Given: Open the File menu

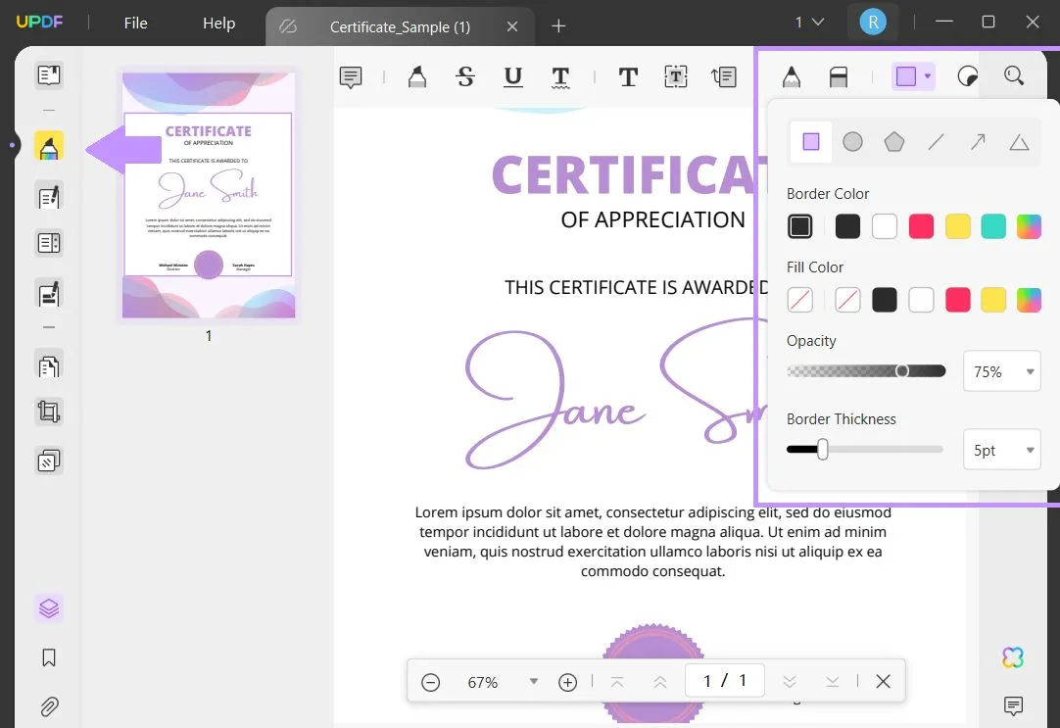Looking at the screenshot, I should (x=135, y=23).
